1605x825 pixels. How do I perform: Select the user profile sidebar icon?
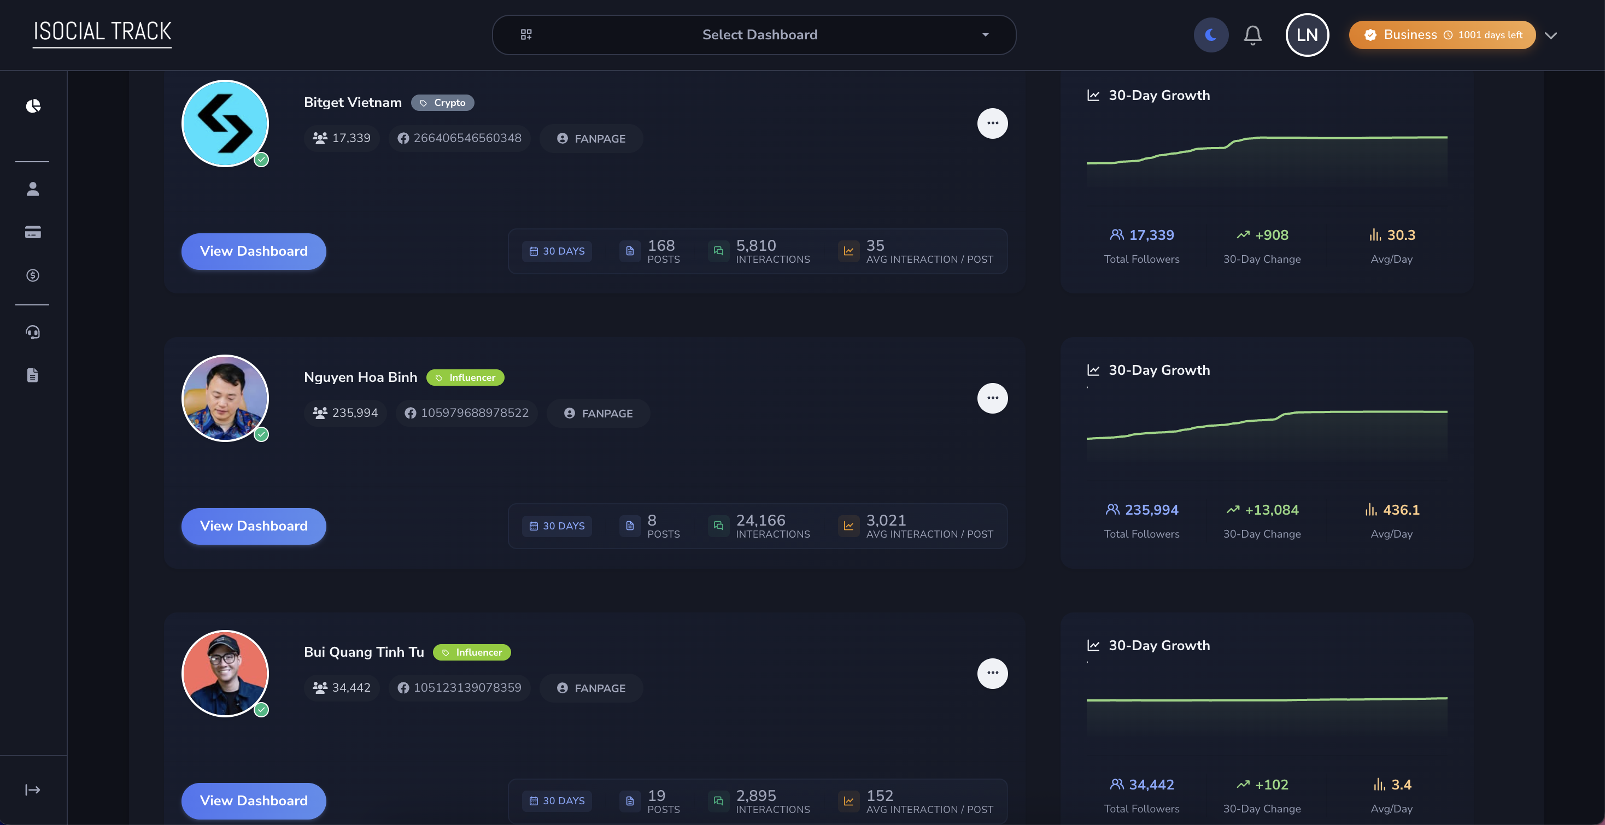[x=33, y=188]
